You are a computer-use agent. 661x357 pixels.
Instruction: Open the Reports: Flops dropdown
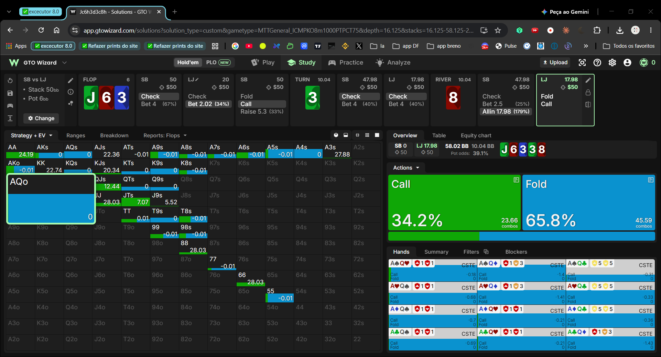coord(165,136)
